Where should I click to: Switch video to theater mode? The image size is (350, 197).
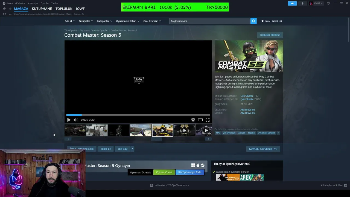click(200, 120)
